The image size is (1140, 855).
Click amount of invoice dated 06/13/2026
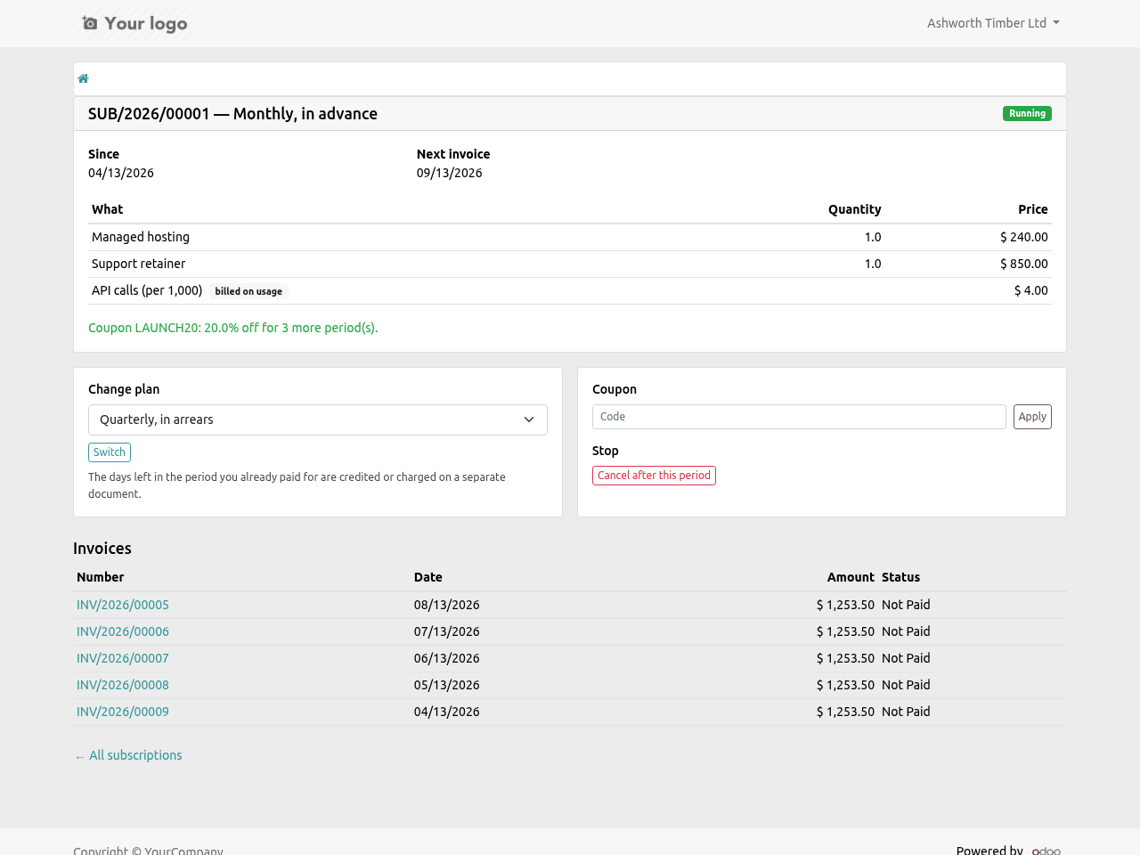(845, 658)
